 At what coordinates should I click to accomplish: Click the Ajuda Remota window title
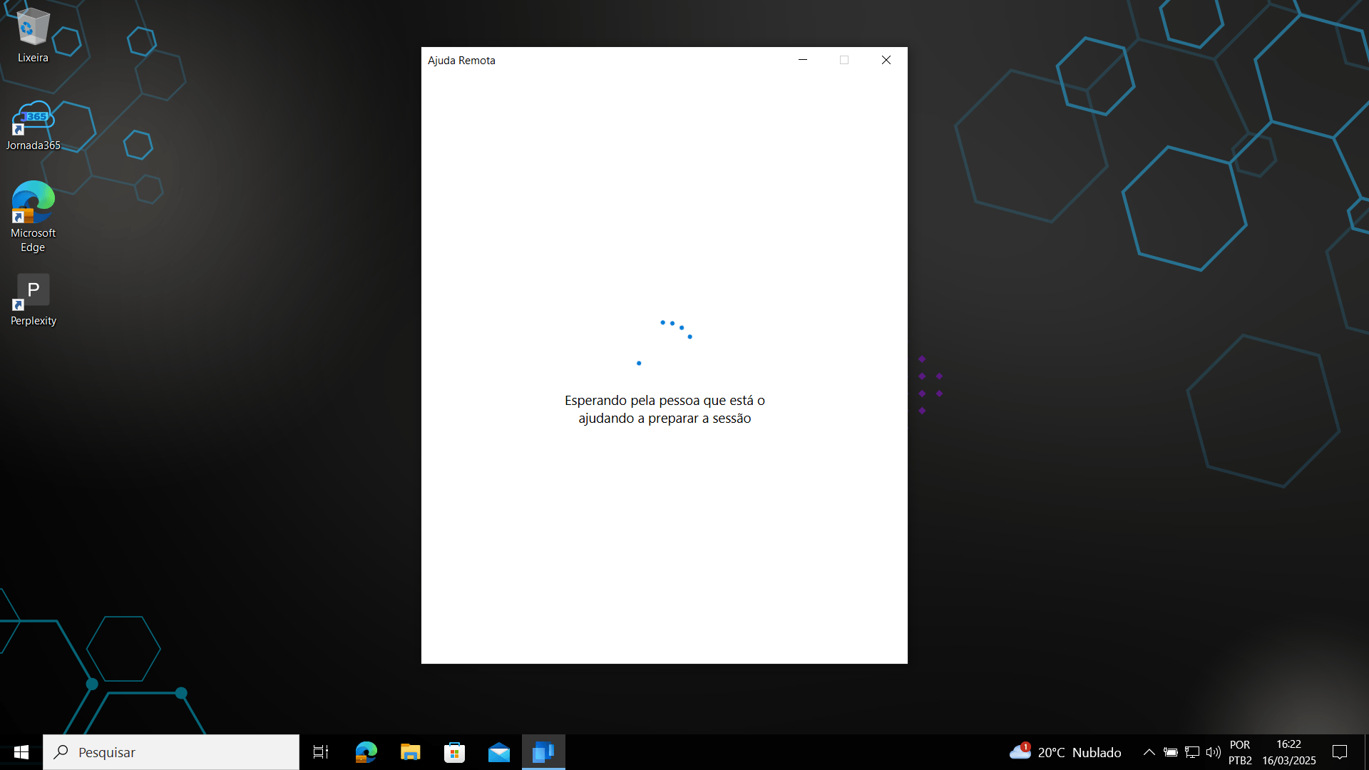461,61
